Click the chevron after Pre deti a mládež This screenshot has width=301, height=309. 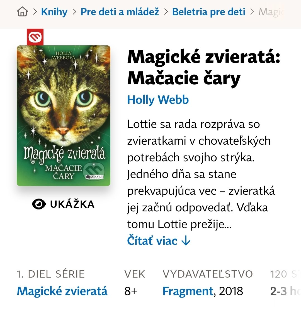coord(166,12)
